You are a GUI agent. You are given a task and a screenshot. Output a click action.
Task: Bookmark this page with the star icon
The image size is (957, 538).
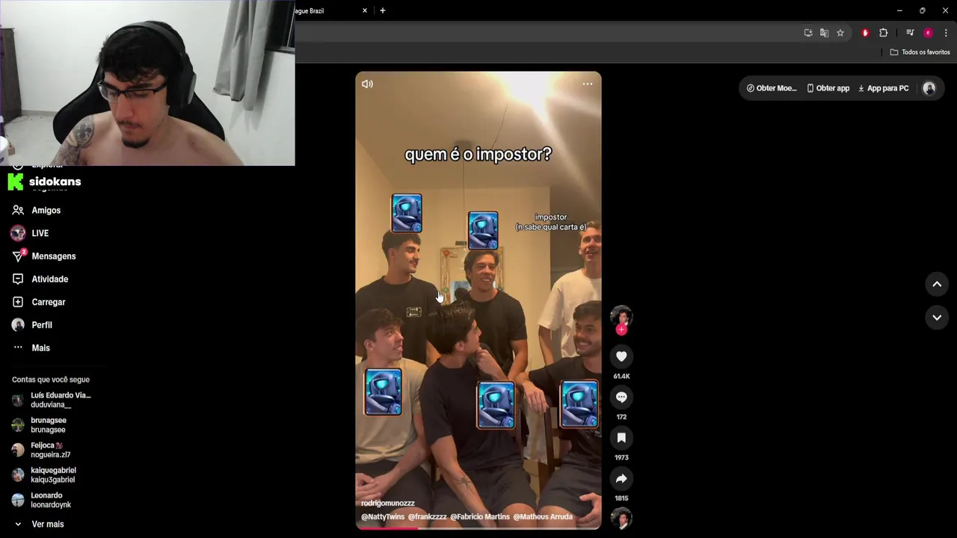840,33
